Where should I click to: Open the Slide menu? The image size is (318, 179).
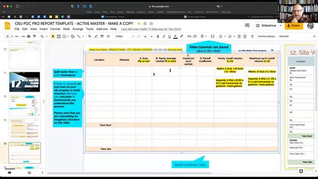[66, 29]
